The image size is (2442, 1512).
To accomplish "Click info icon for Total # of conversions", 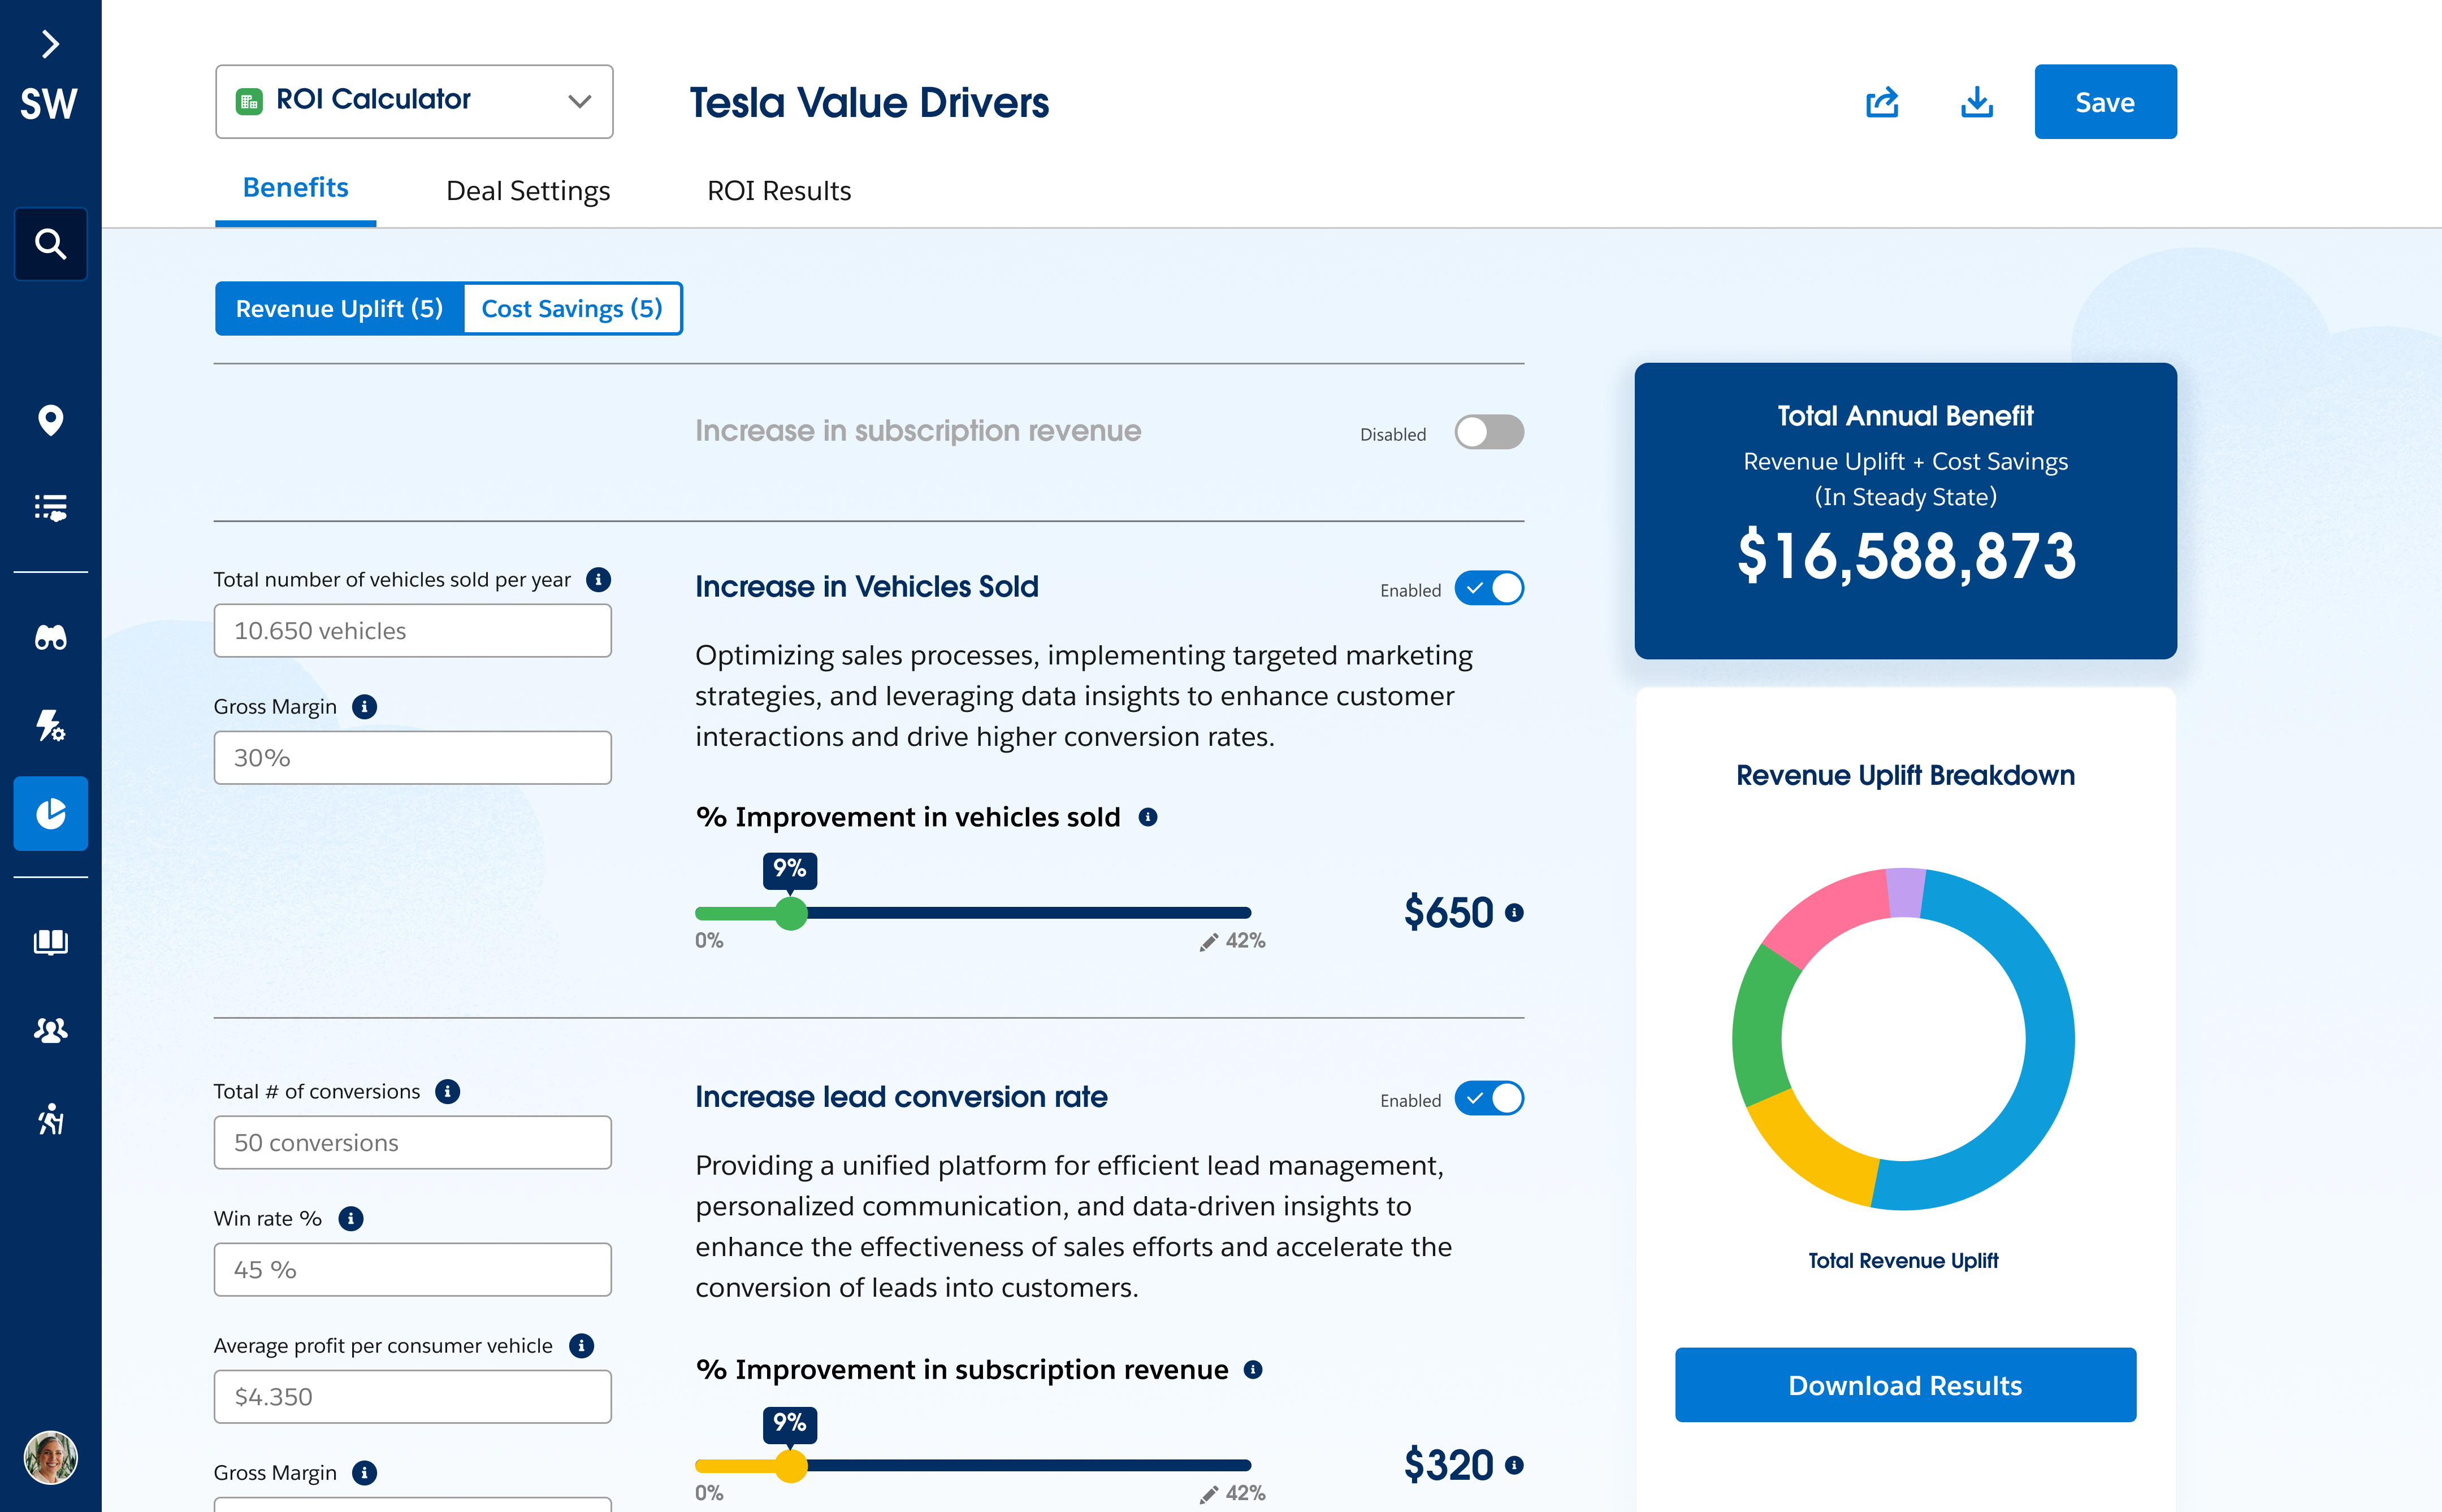I will click(x=448, y=1091).
